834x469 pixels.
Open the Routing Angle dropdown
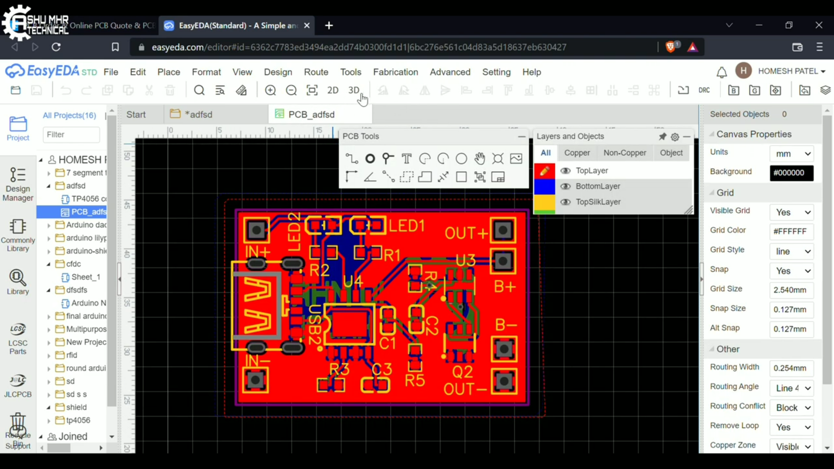tap(791, 388)
